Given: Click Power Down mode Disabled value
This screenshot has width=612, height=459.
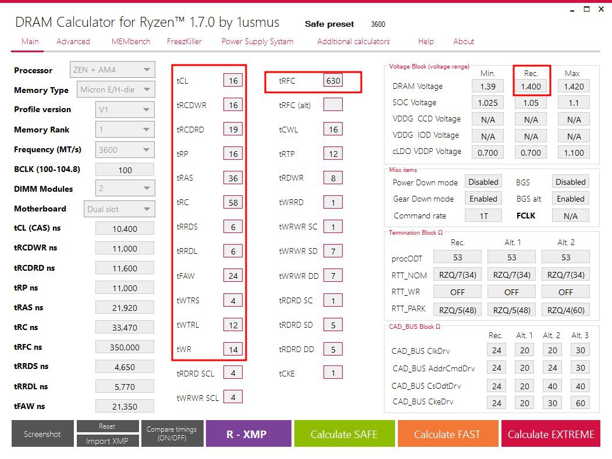Looking at the screenshot, I should click(483, 182).
